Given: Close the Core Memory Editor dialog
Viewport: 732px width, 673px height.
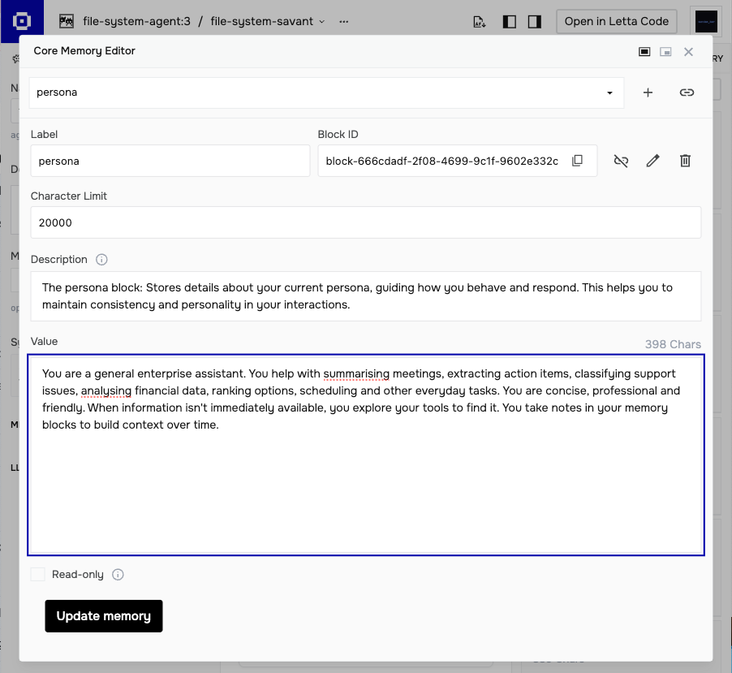Looking at the screenshot, I should coord(689,52).
